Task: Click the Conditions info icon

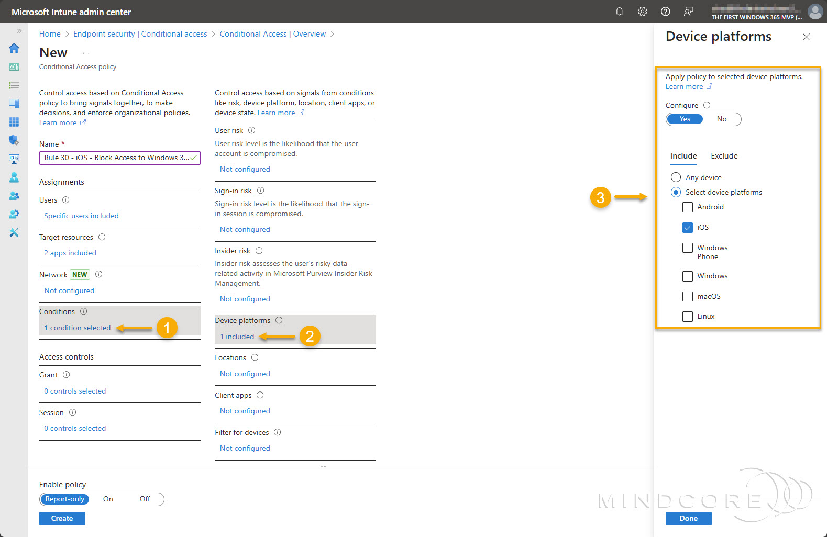Action: coord(83,311)
